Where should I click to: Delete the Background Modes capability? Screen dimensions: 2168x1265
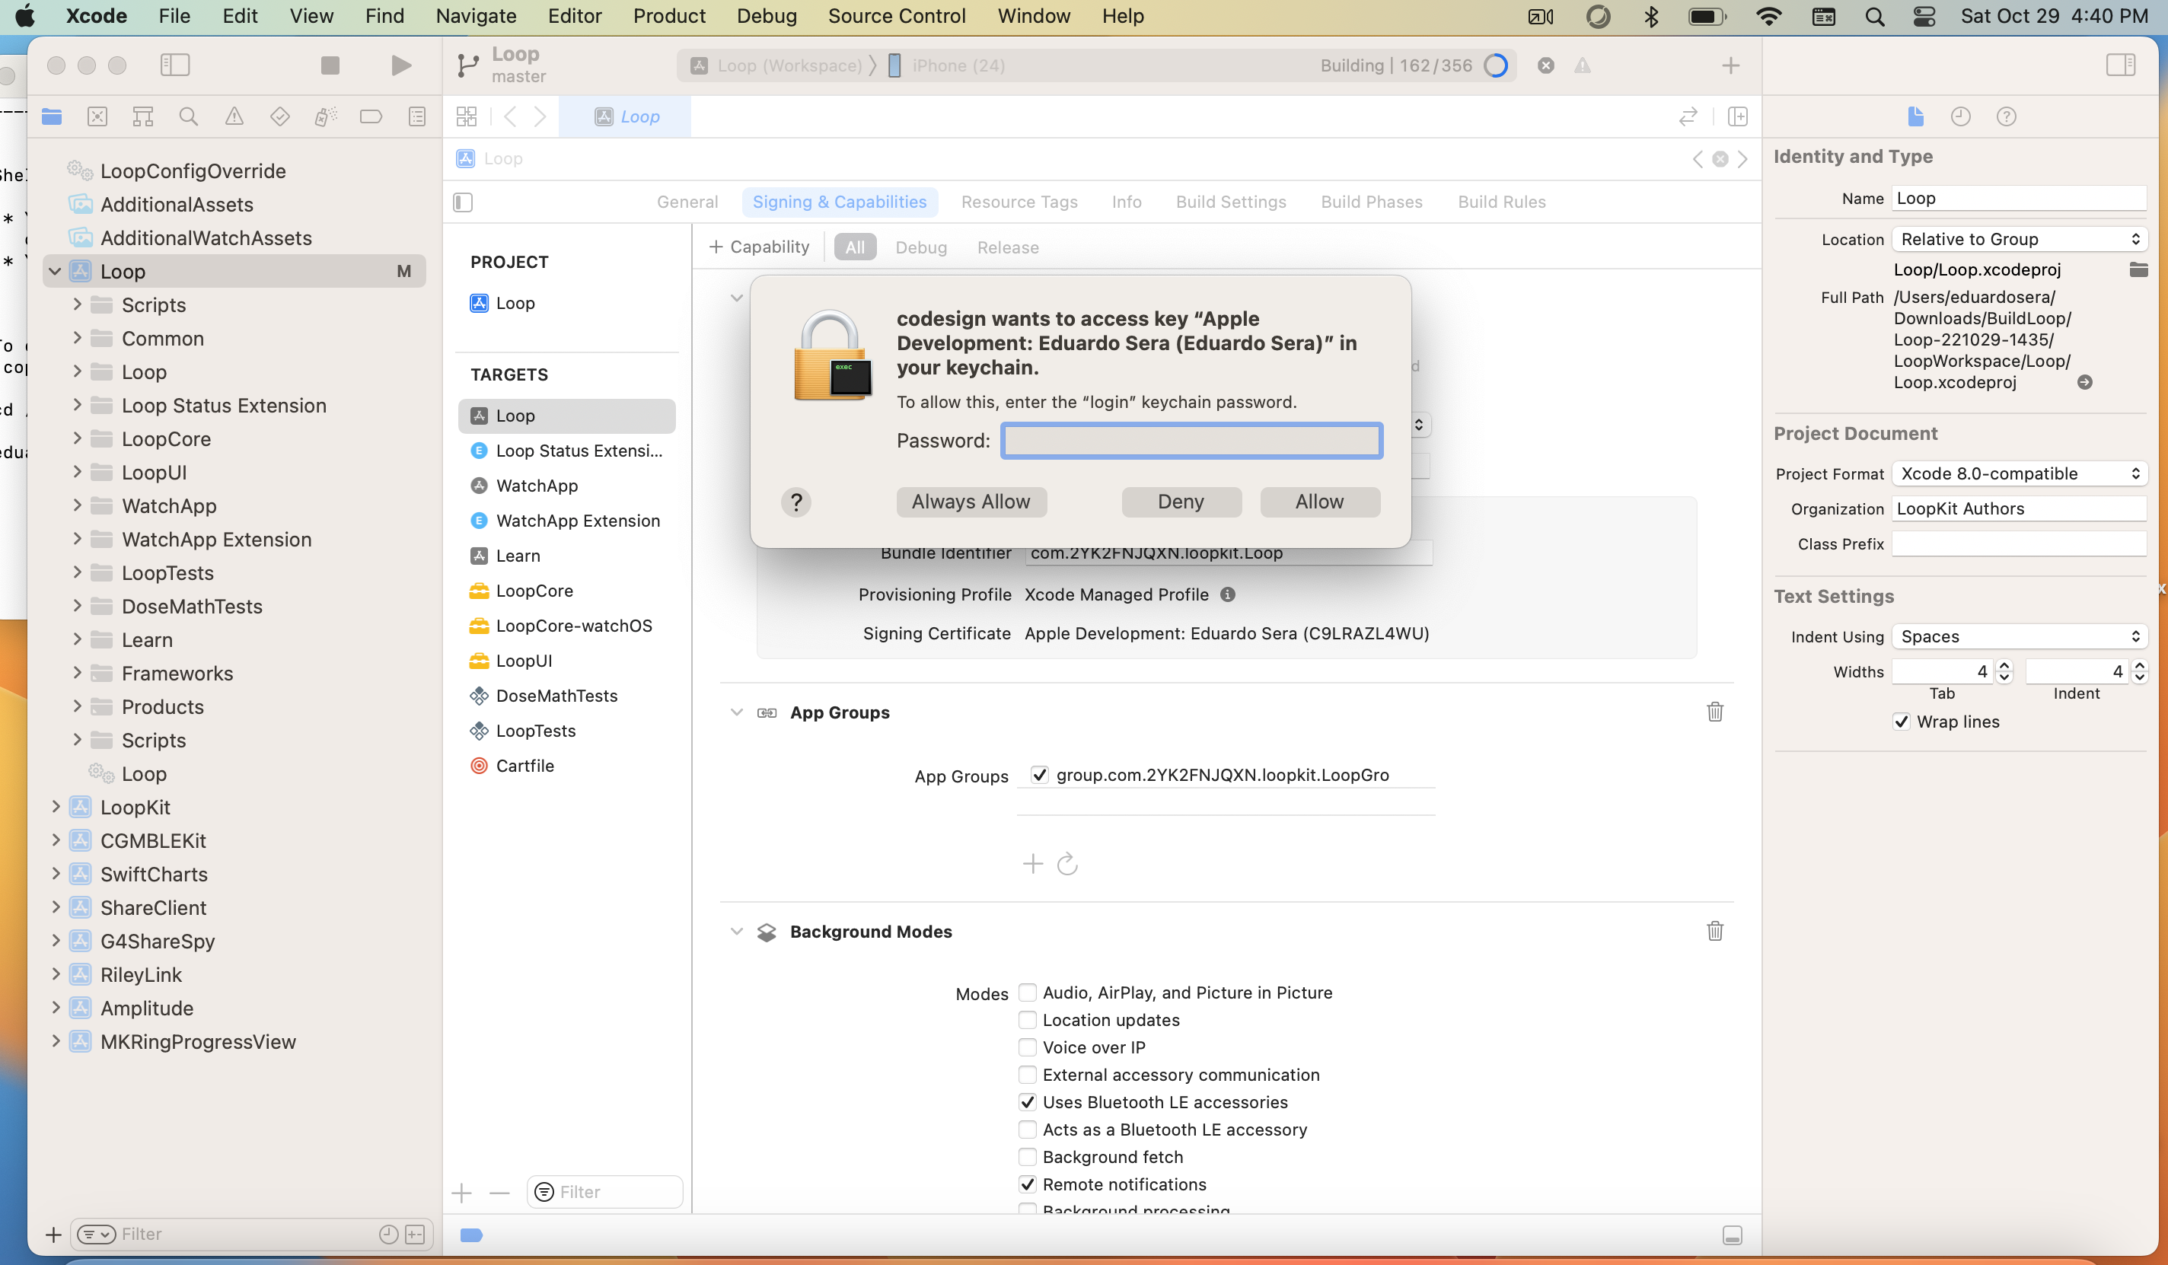click(x=1714, y=930)
